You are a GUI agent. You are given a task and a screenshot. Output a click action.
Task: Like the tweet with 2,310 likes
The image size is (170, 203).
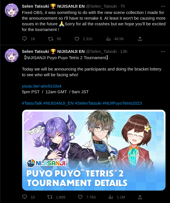77,39
